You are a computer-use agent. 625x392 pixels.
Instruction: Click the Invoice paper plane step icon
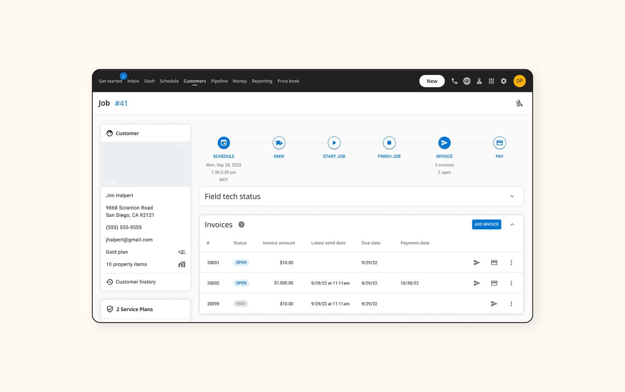click(x=444, y=143)
